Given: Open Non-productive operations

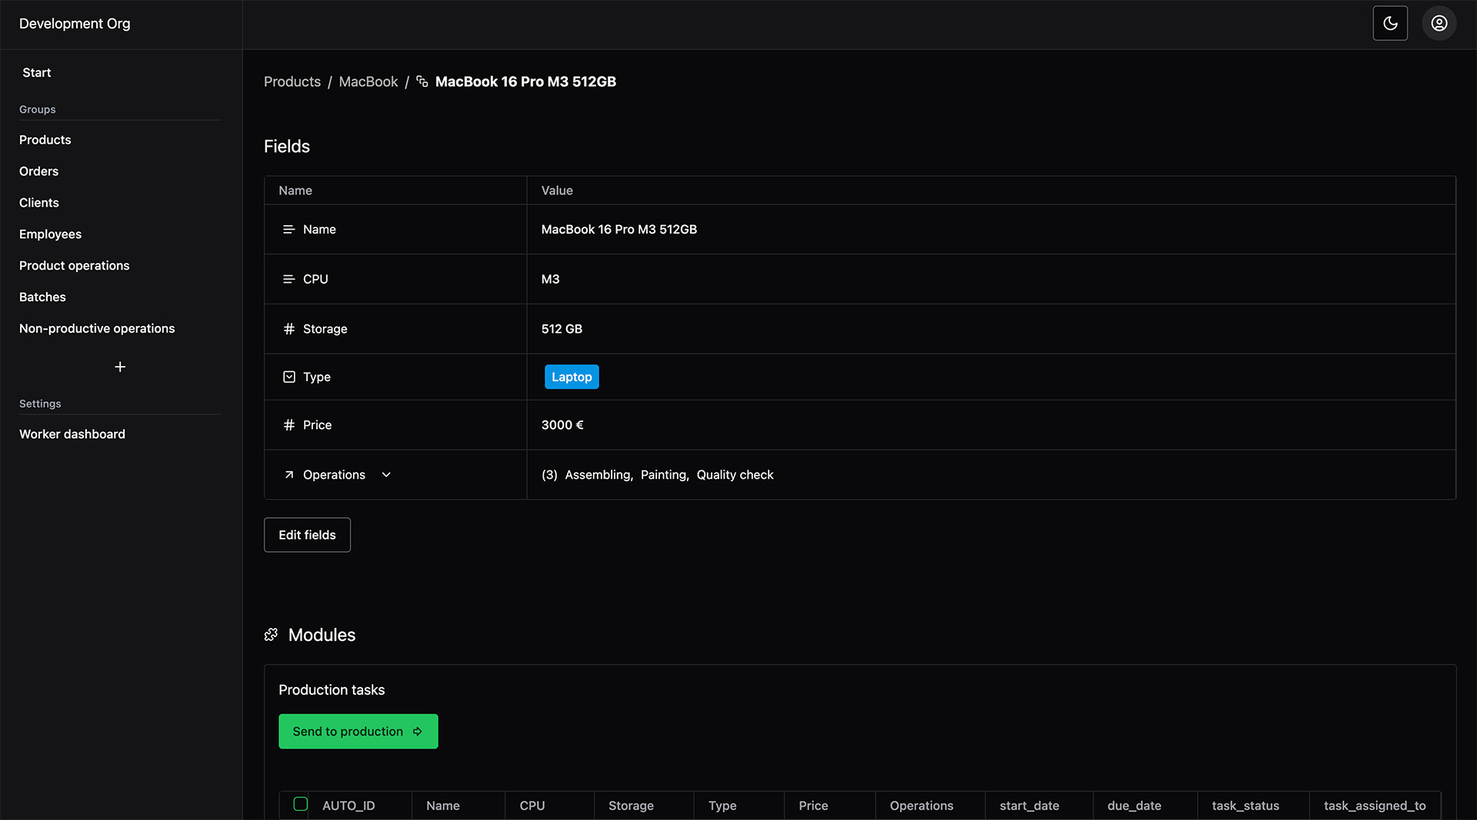Looking at the screenshot, I should tap(97, 329).
